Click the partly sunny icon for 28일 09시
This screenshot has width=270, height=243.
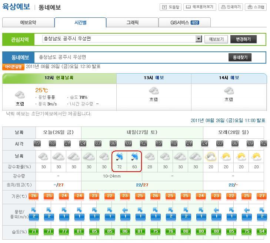pyautogui.click(x=256, y=157)
